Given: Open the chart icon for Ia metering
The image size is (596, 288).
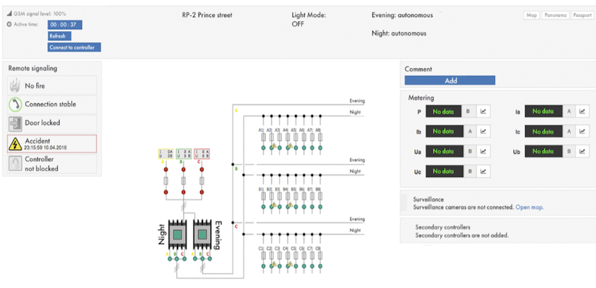Looking at the screenshot, I should (x=582, y=112).
